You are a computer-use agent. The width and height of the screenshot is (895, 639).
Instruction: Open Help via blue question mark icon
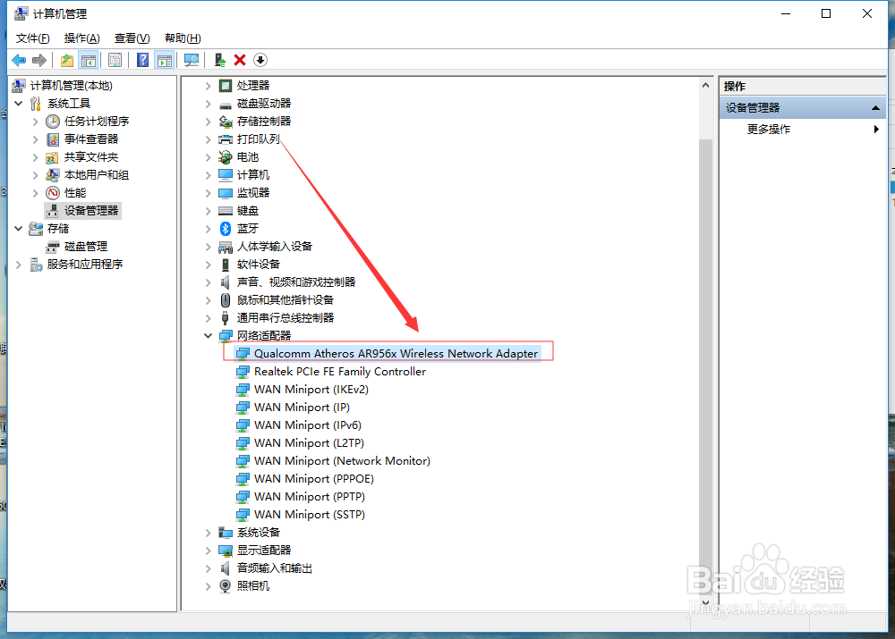(142, 60)
